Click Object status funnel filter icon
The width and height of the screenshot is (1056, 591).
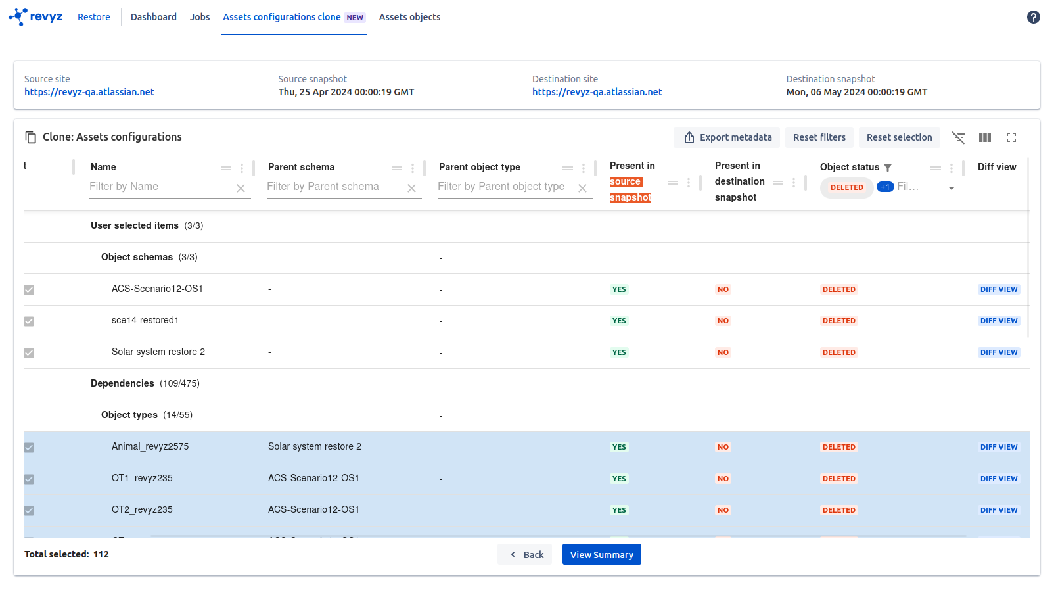point(888,168)
